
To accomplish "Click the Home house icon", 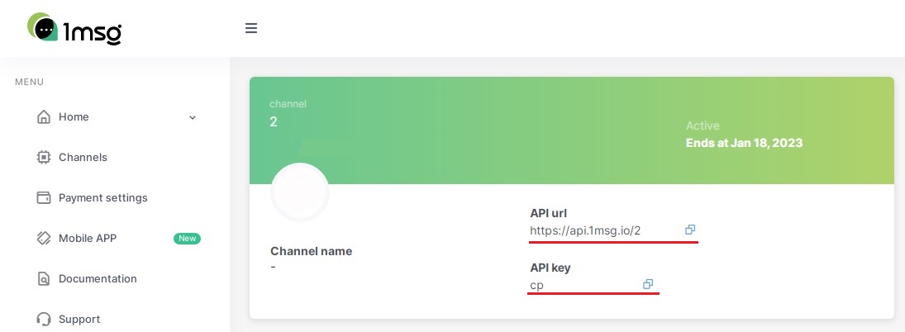I will [44, 117].
